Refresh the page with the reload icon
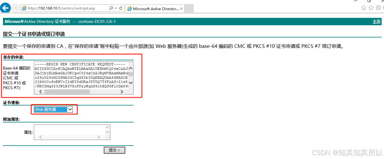 pos(121,8)
